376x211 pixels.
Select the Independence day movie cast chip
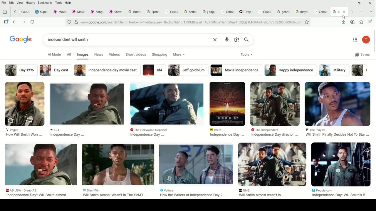coord(107,70)
